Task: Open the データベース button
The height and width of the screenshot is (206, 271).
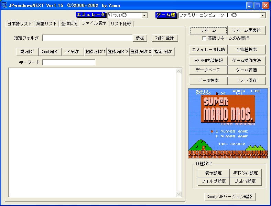Action: 208,70
